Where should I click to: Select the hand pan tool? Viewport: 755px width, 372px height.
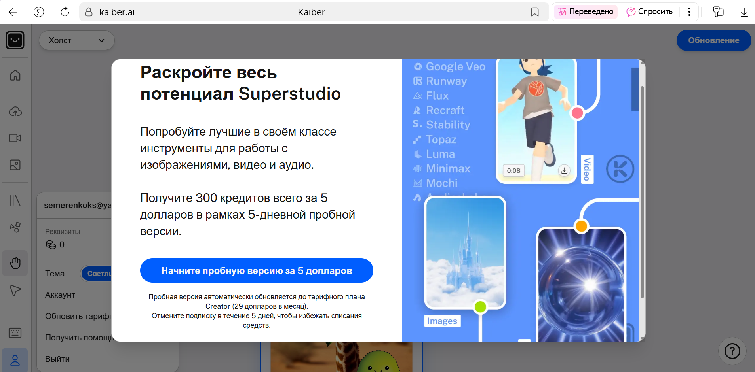(x=15, y=263)
